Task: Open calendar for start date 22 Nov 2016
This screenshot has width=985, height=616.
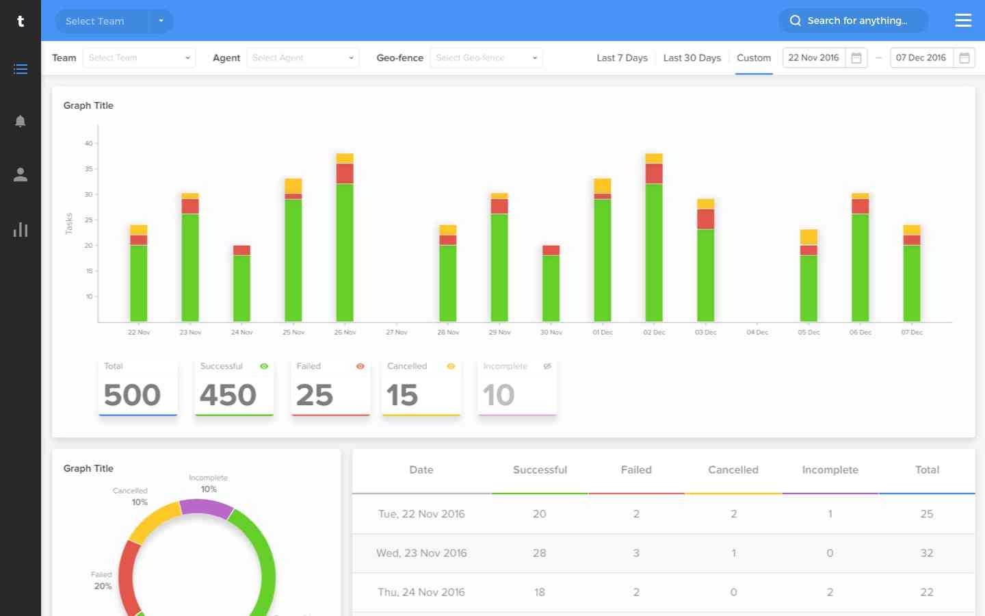Action: (856, 58)
